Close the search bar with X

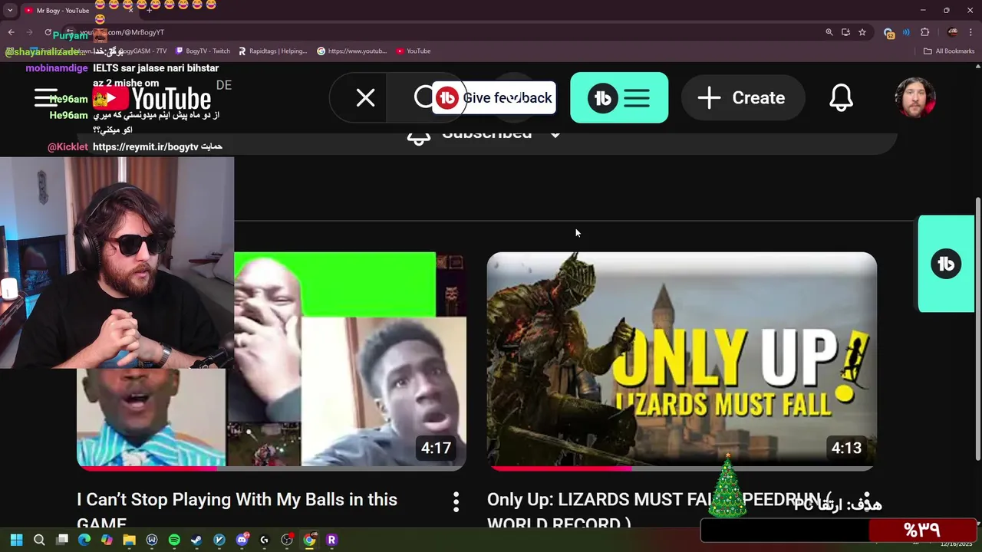366,97
